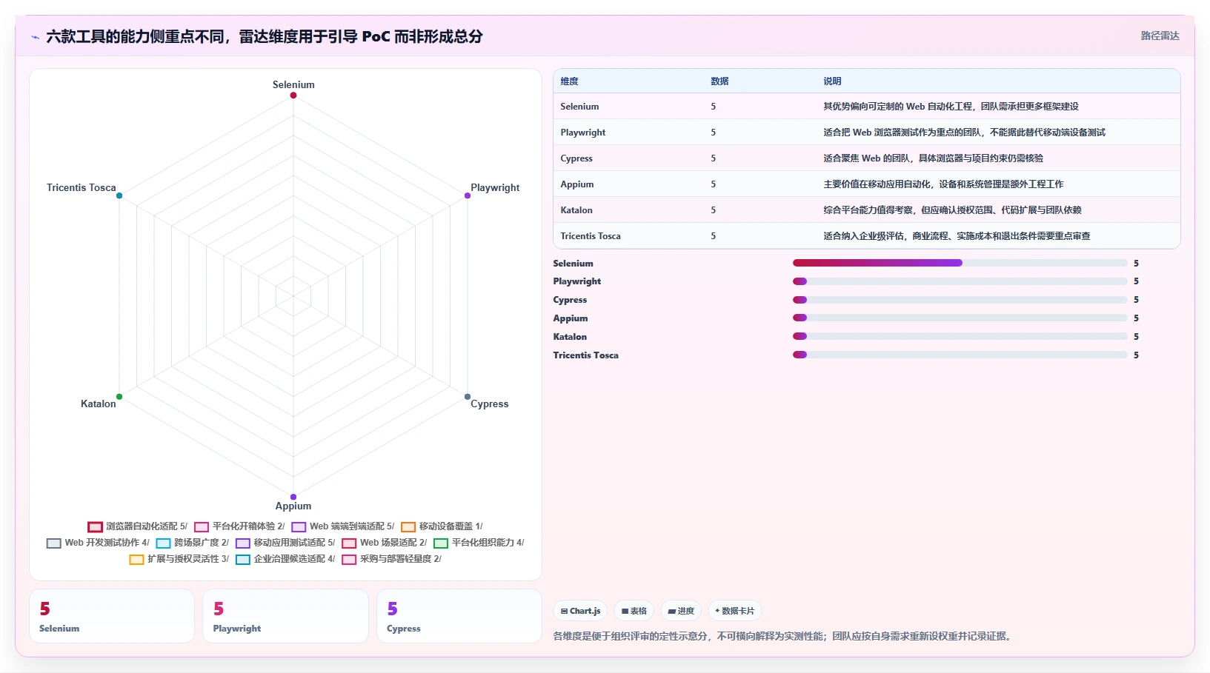Click the footnote starting 各维度是便于组织评审
Screen dimensions: 1210x673
click(784, 636)
